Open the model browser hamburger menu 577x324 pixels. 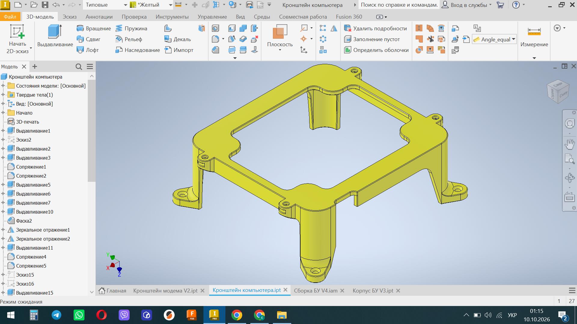pos(90,67)
